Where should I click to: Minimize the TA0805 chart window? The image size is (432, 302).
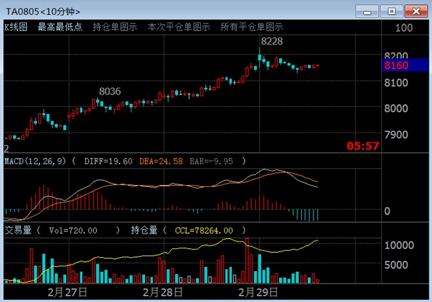tap(367, 12)
